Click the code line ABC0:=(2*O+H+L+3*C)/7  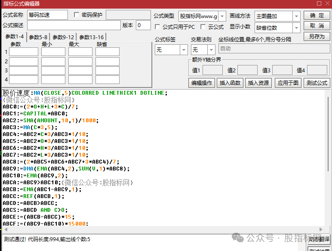coord(40,107)
